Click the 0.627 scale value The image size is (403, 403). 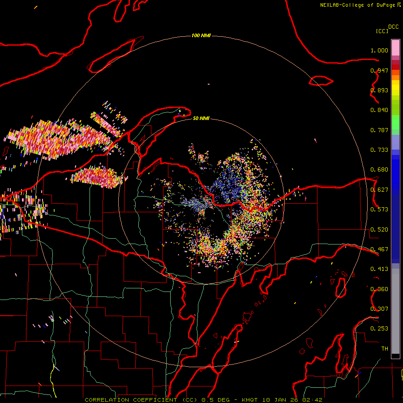click(x=379, y=190)
